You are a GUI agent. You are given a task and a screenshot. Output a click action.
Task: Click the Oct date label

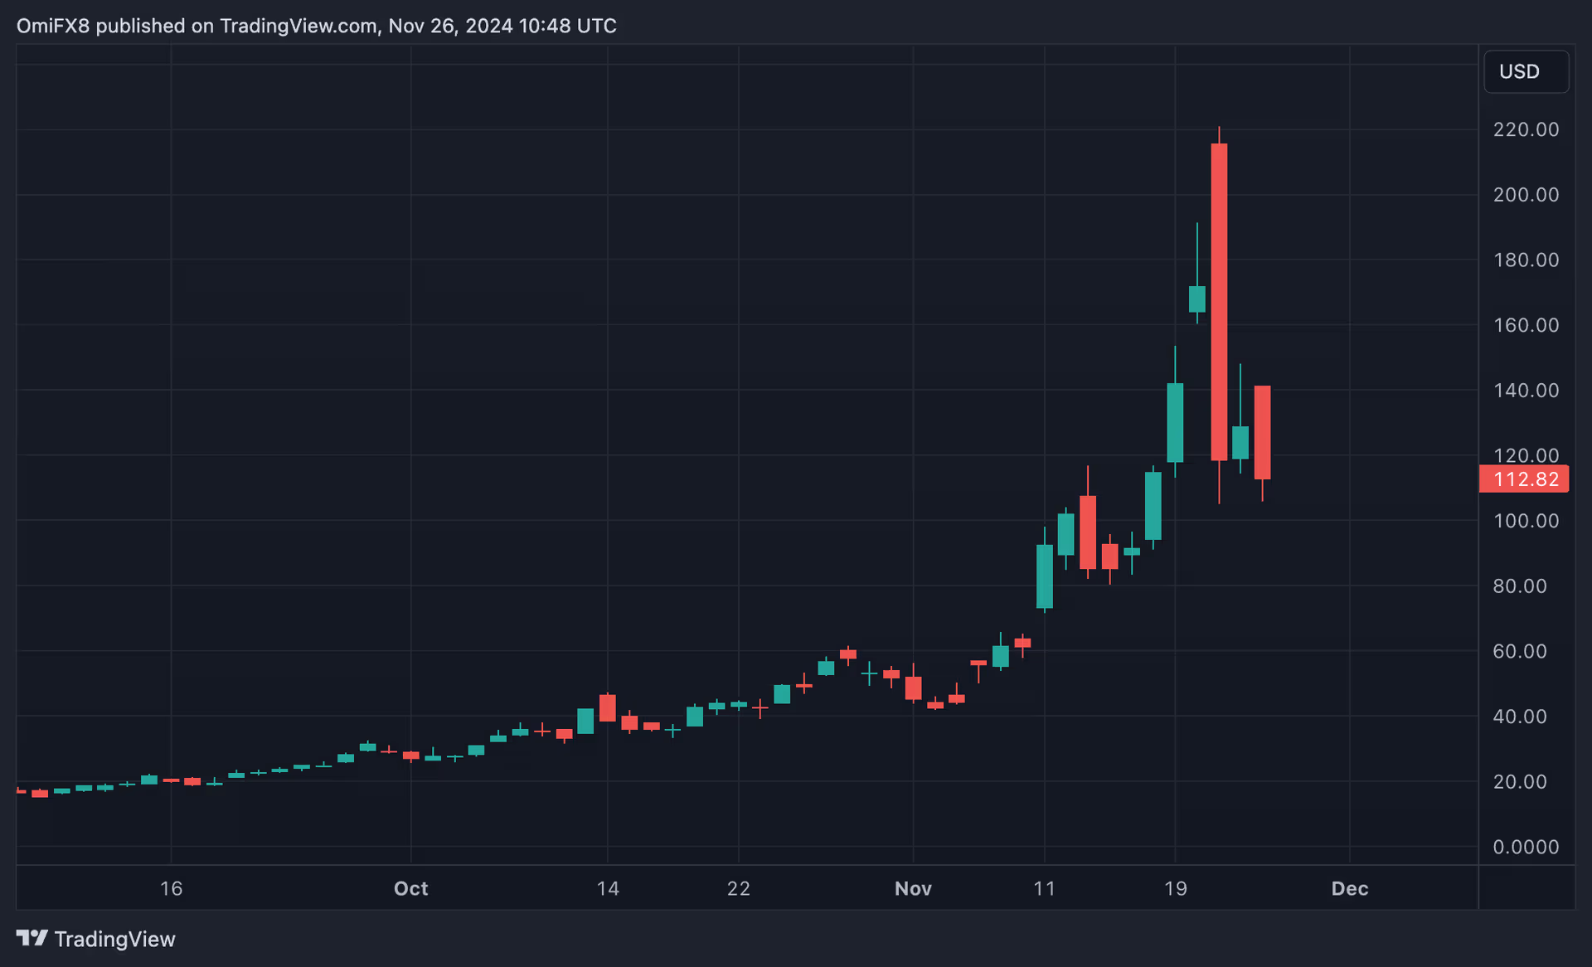(410, 889)
